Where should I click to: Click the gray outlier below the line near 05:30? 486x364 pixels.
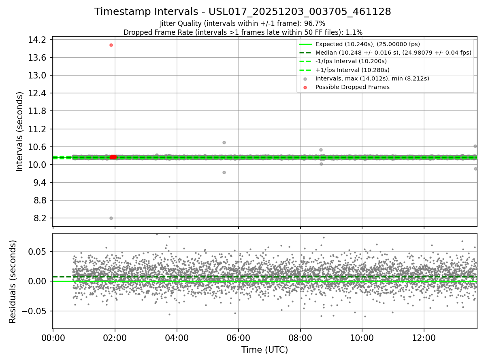(224, 172)
